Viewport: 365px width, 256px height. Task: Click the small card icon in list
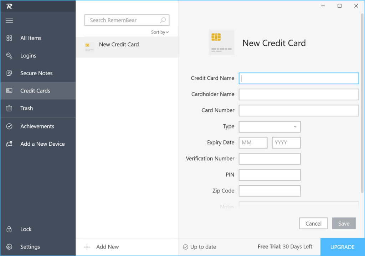[89, 47]
